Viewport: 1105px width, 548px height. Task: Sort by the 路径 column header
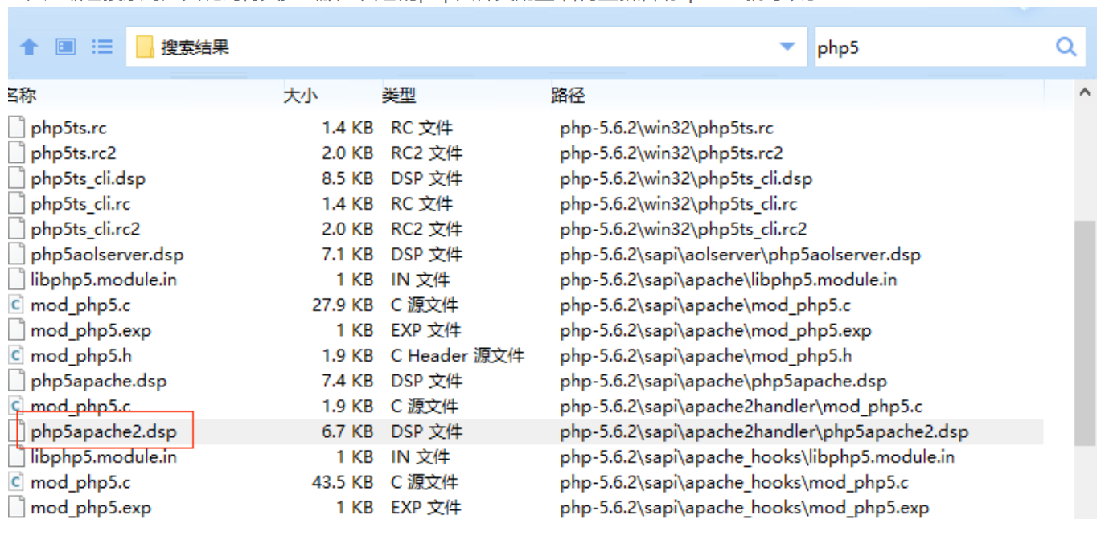coord(568,96)
